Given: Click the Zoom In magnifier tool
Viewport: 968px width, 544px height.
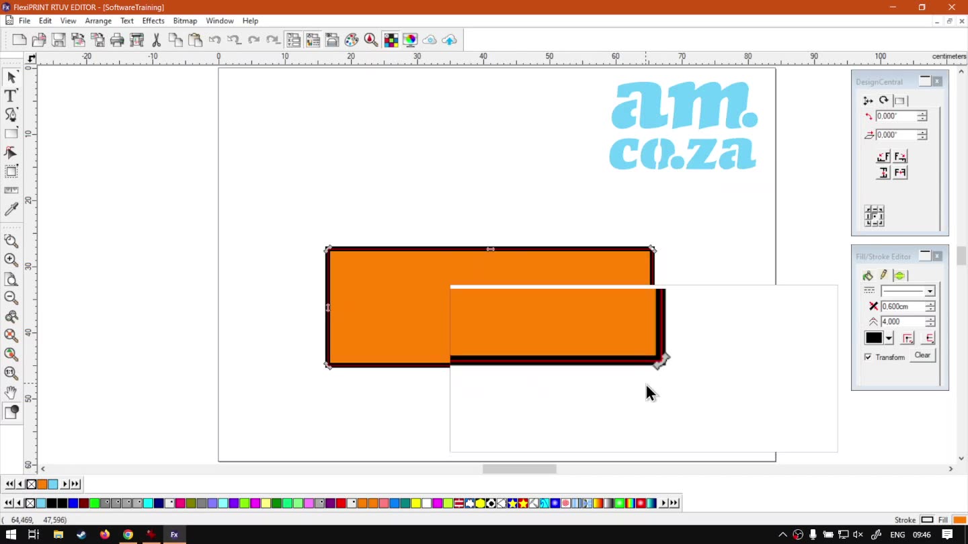Looking at the screenshot, I should 11,260.
